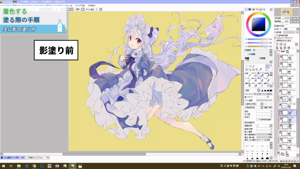
Task: Adjust the ブラシ濃度 brush density slider
Action: (264, 100)
